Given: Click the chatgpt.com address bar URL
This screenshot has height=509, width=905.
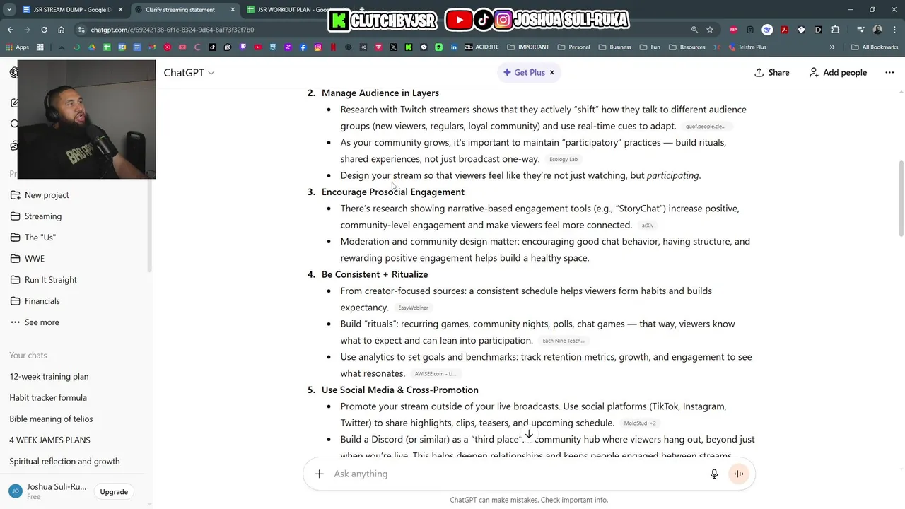Looking at the screenshot, I should pyautogui.click(x=172, y=30).
